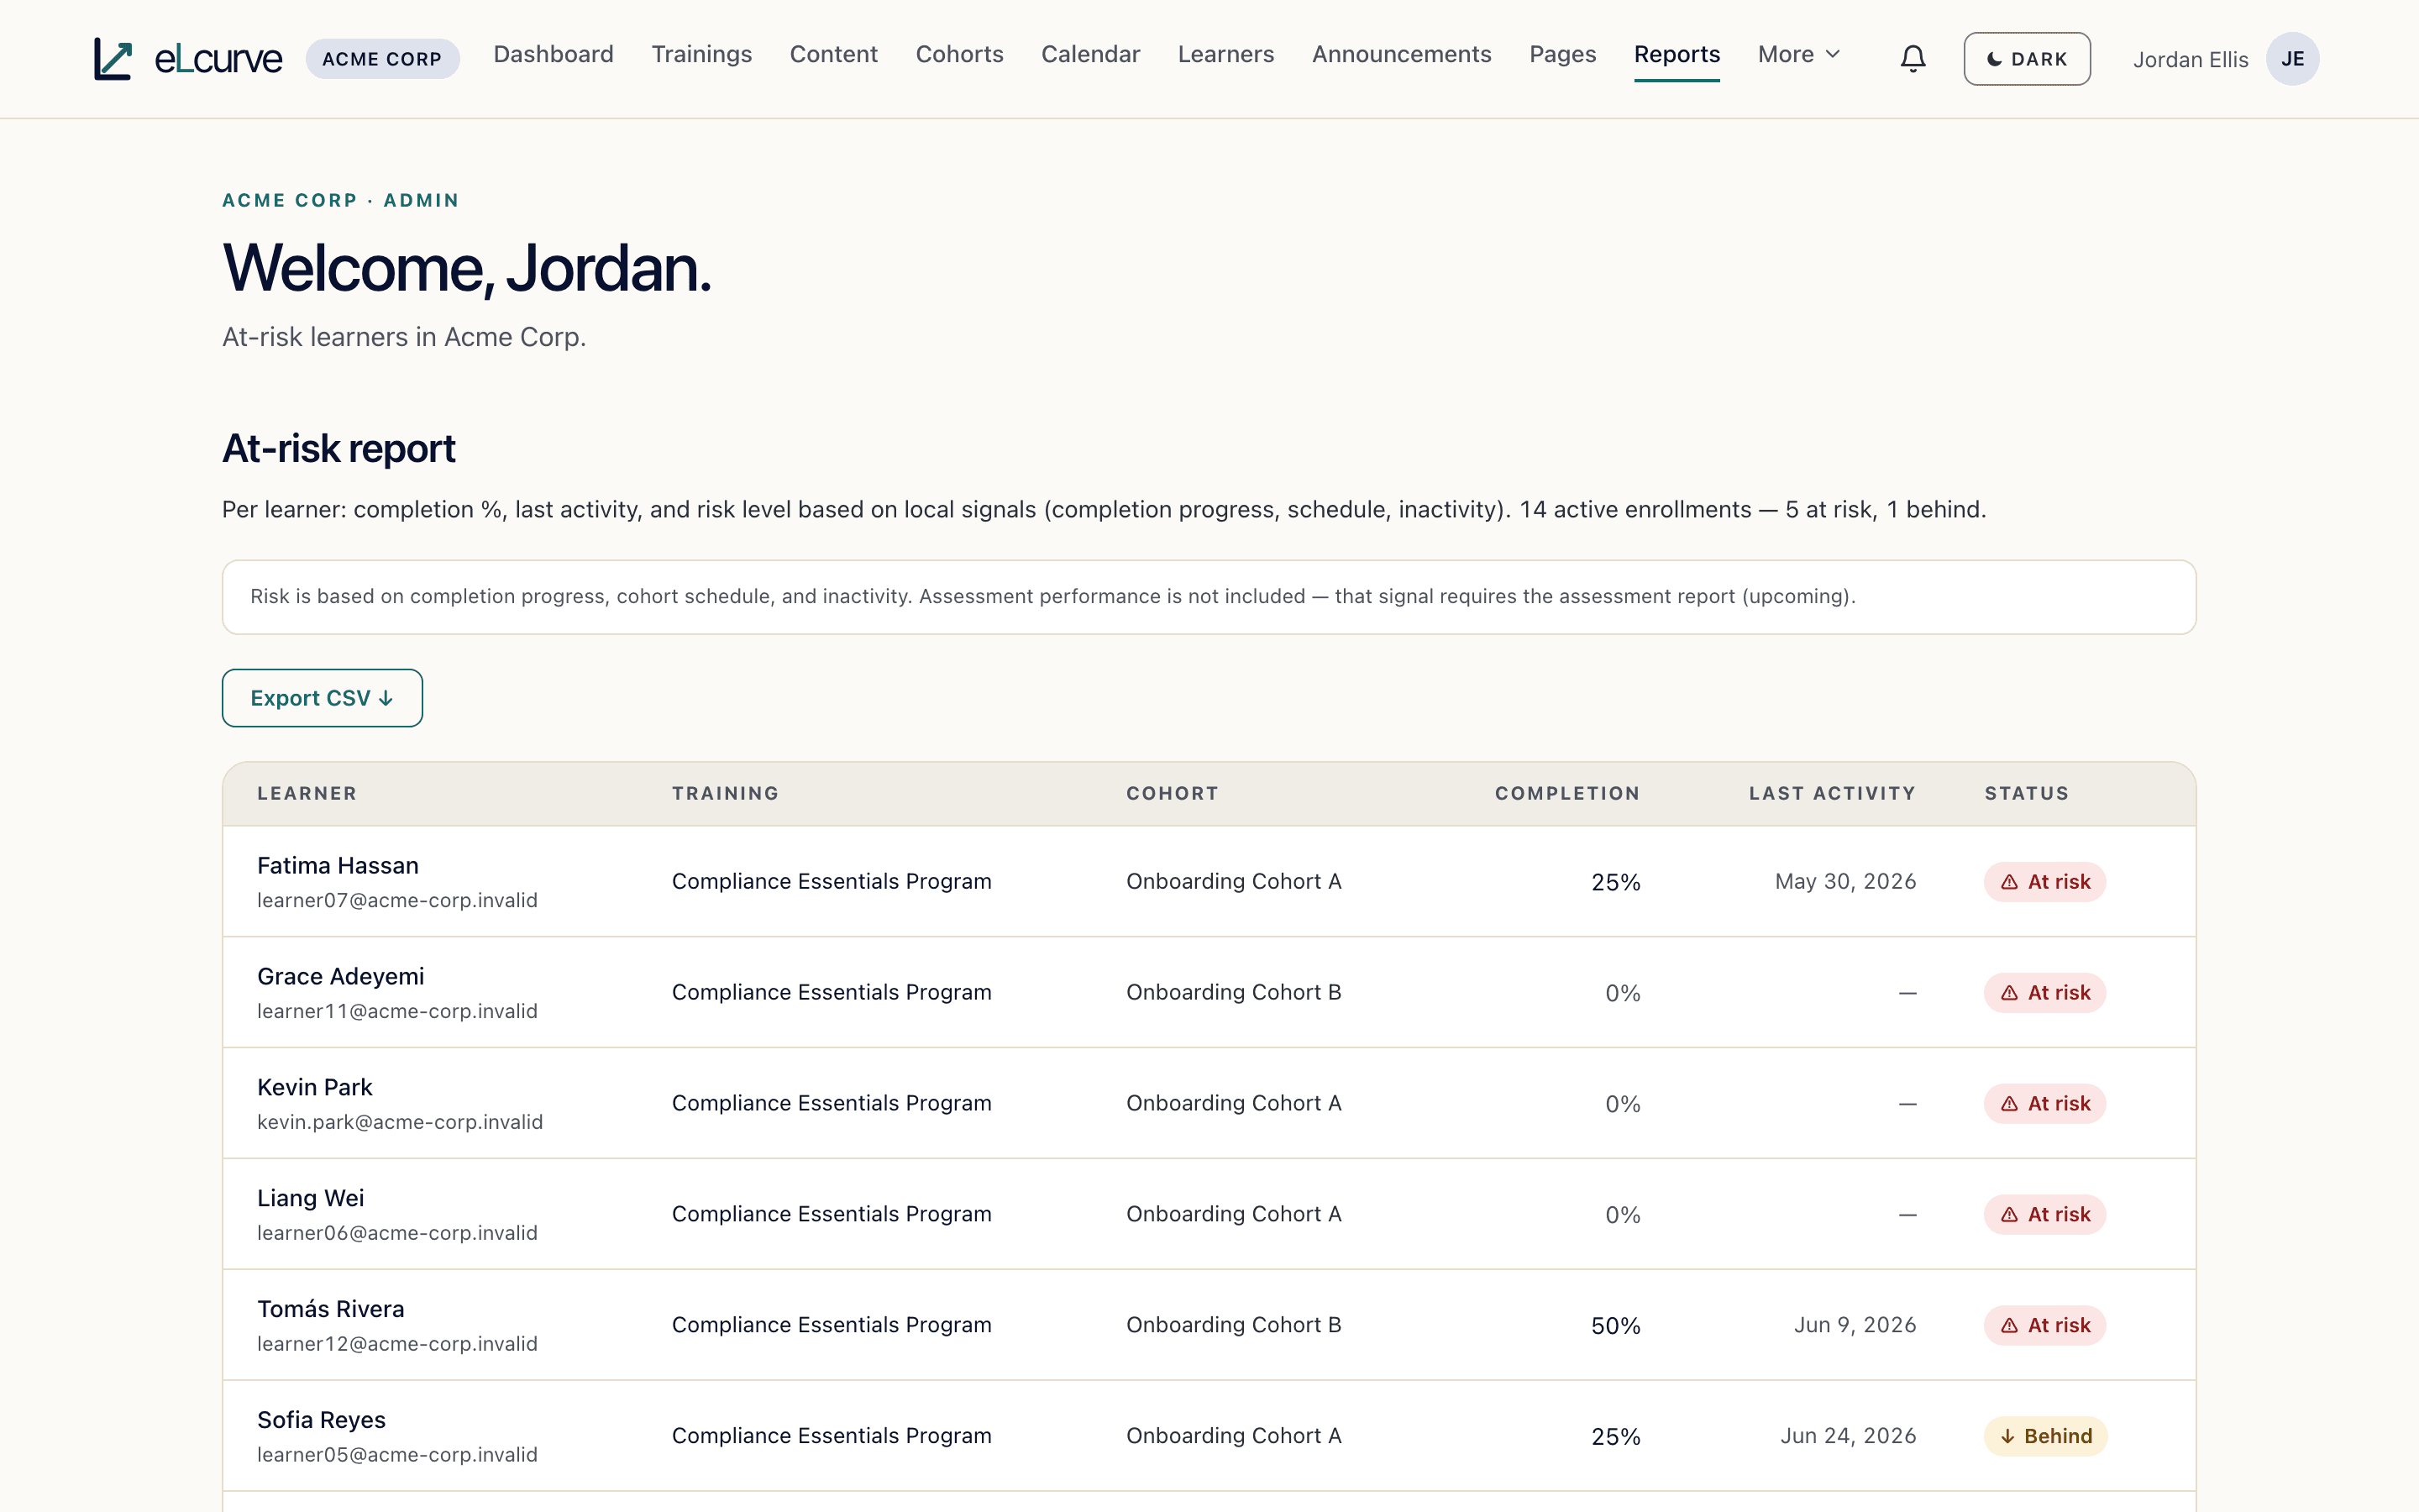Click Behind badge for Sofia Reyes
Viewport: 2419px width, 1512px height.
[x=2046, y=1437]
